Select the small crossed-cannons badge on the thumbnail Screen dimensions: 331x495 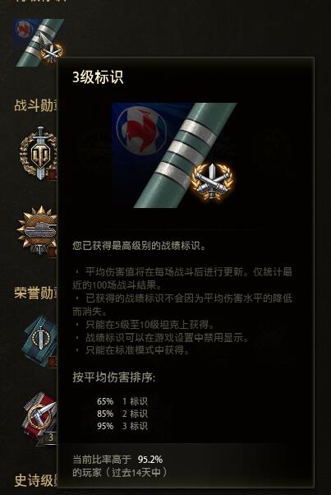(x=51, y=51)
